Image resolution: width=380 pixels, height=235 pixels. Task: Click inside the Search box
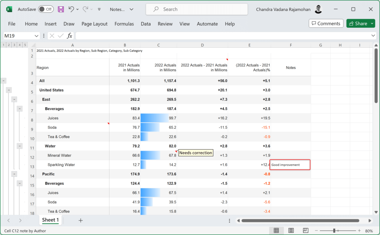197,9
